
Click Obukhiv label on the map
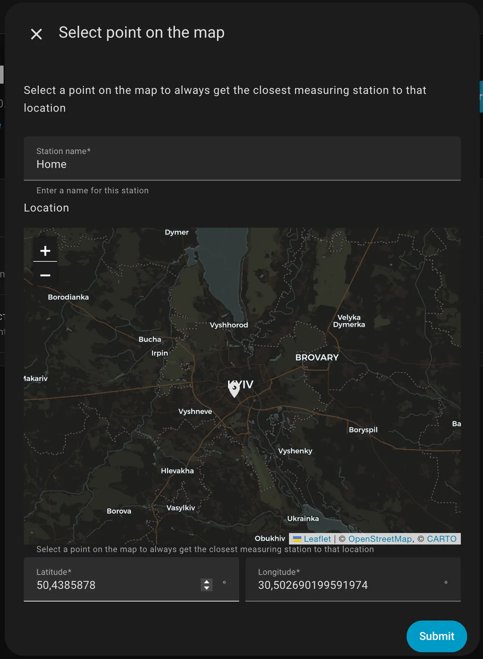(x=270, y=539)
